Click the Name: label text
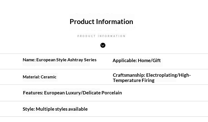 [29, 60]
